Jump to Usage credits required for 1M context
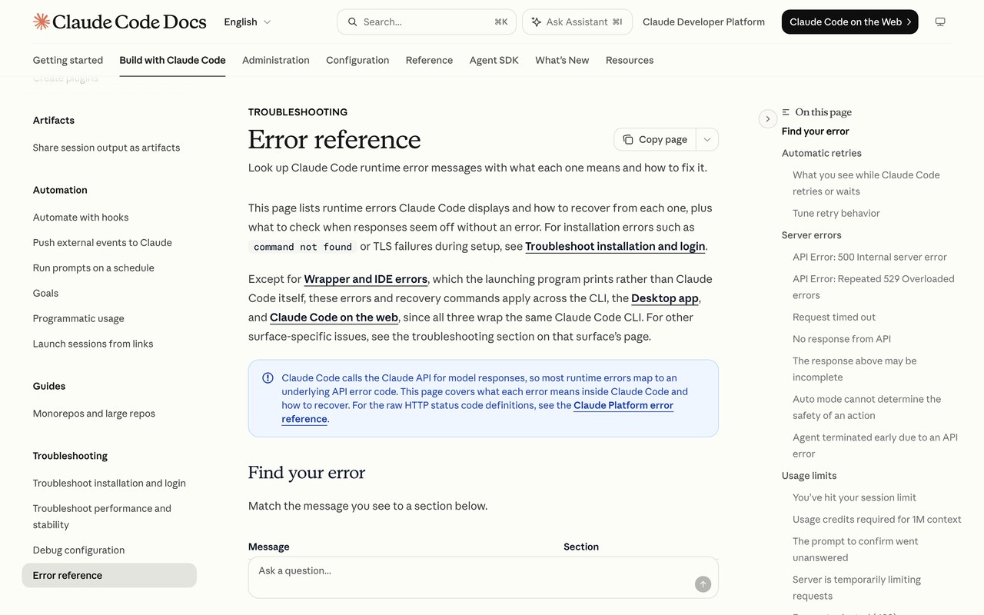This screenshot has width=984, height=615. click(877, 520)
